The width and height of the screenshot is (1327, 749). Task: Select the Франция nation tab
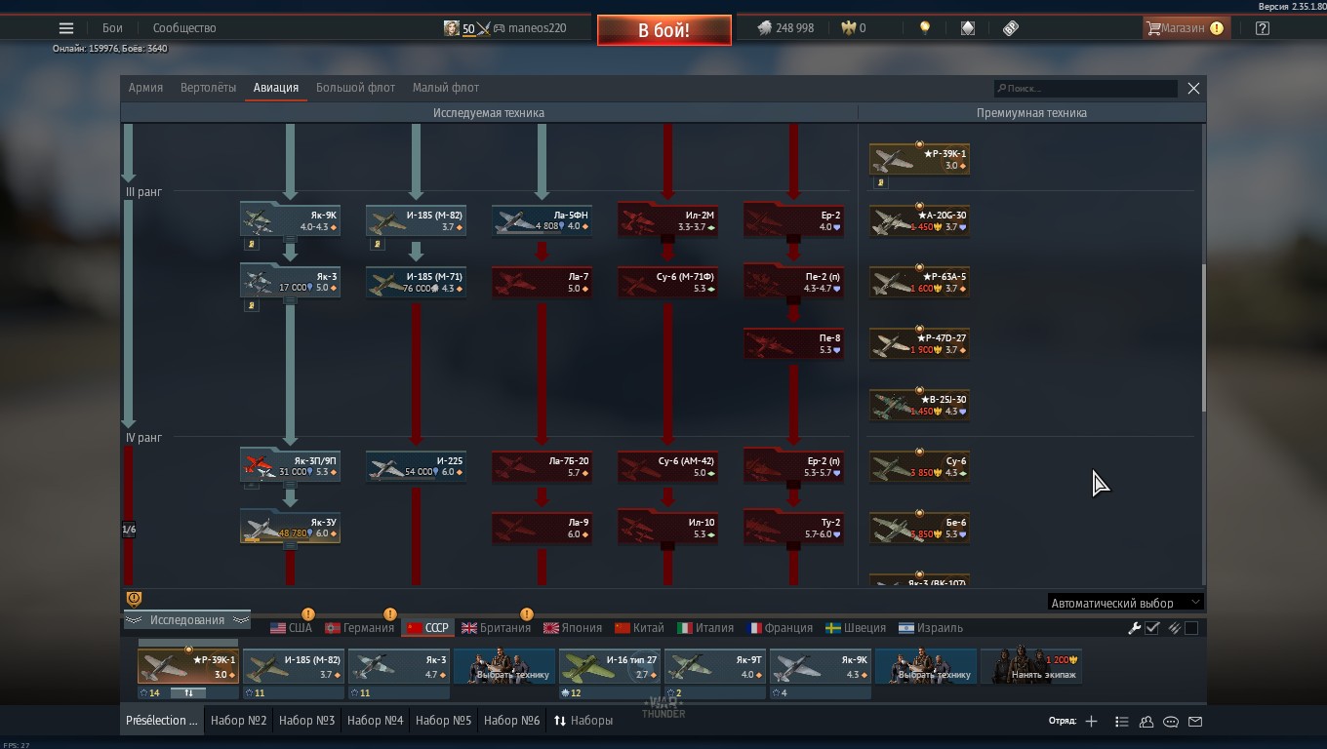[x=780, y=628]
